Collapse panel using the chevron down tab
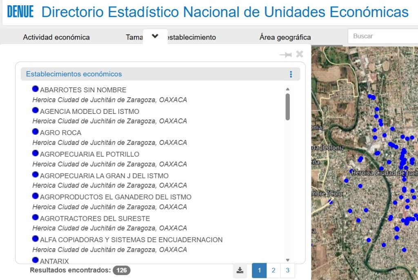Viewport: 418px width, 280px height. point(155,36)
